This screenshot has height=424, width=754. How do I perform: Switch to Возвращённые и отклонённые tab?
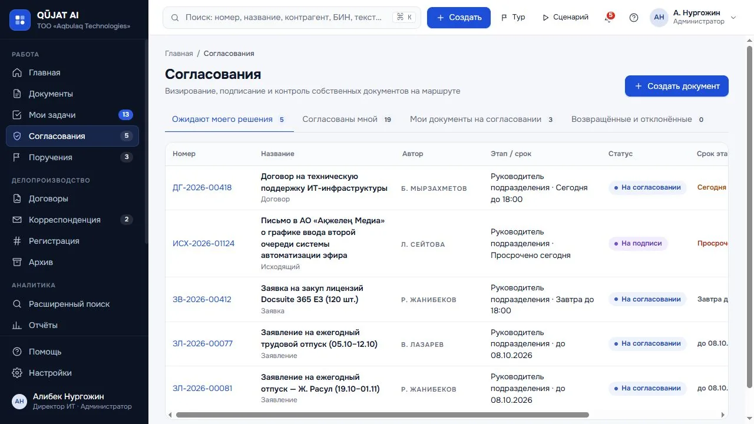639,120
